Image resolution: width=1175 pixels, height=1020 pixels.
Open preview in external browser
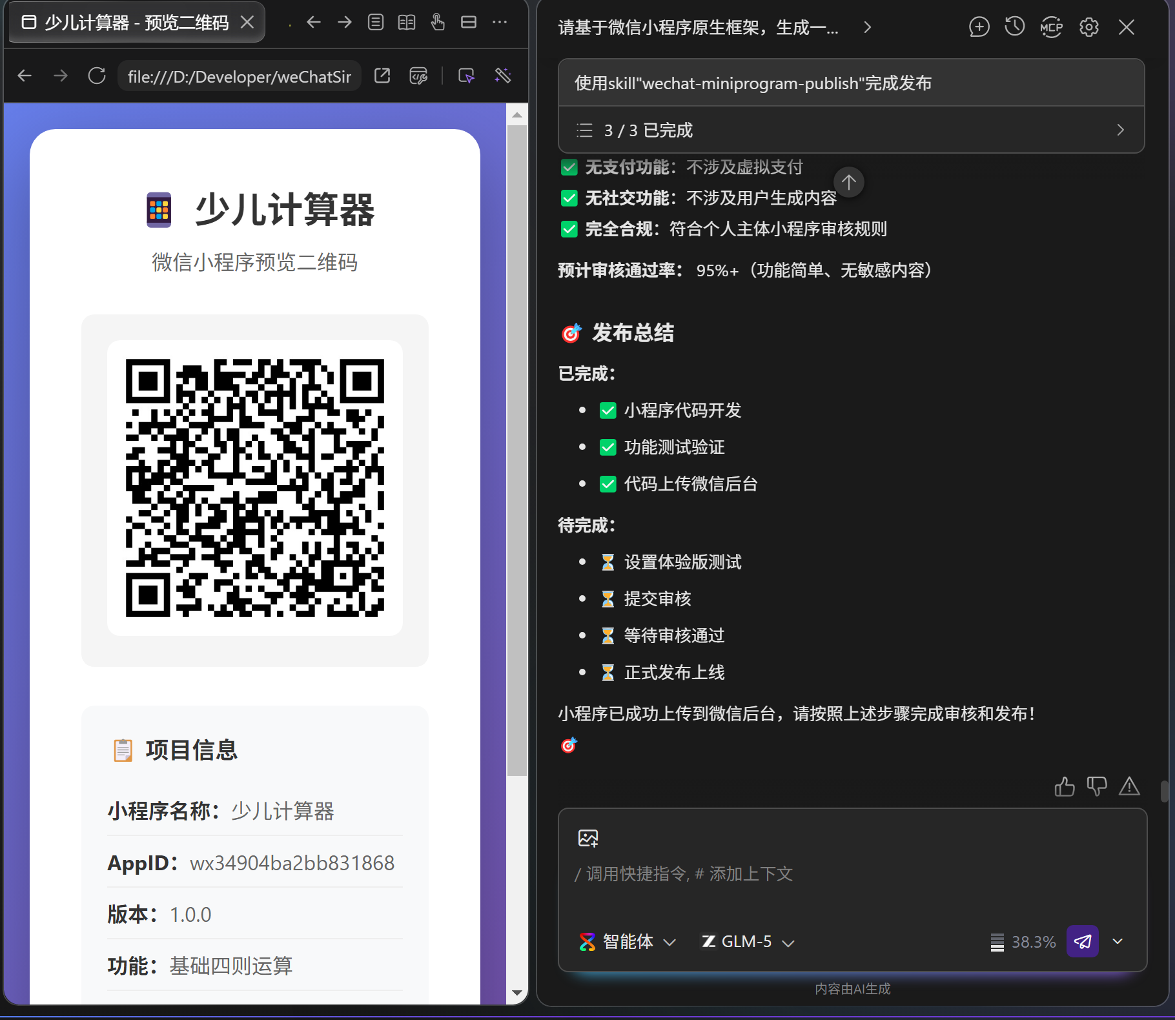382,76
